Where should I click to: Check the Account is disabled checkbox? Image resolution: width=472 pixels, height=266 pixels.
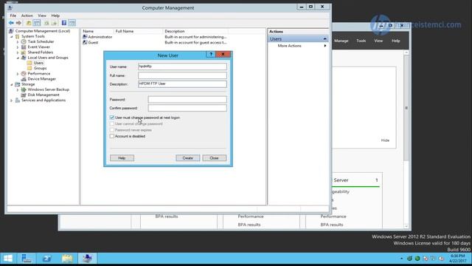pyautogui.click(x=112, y=136)
